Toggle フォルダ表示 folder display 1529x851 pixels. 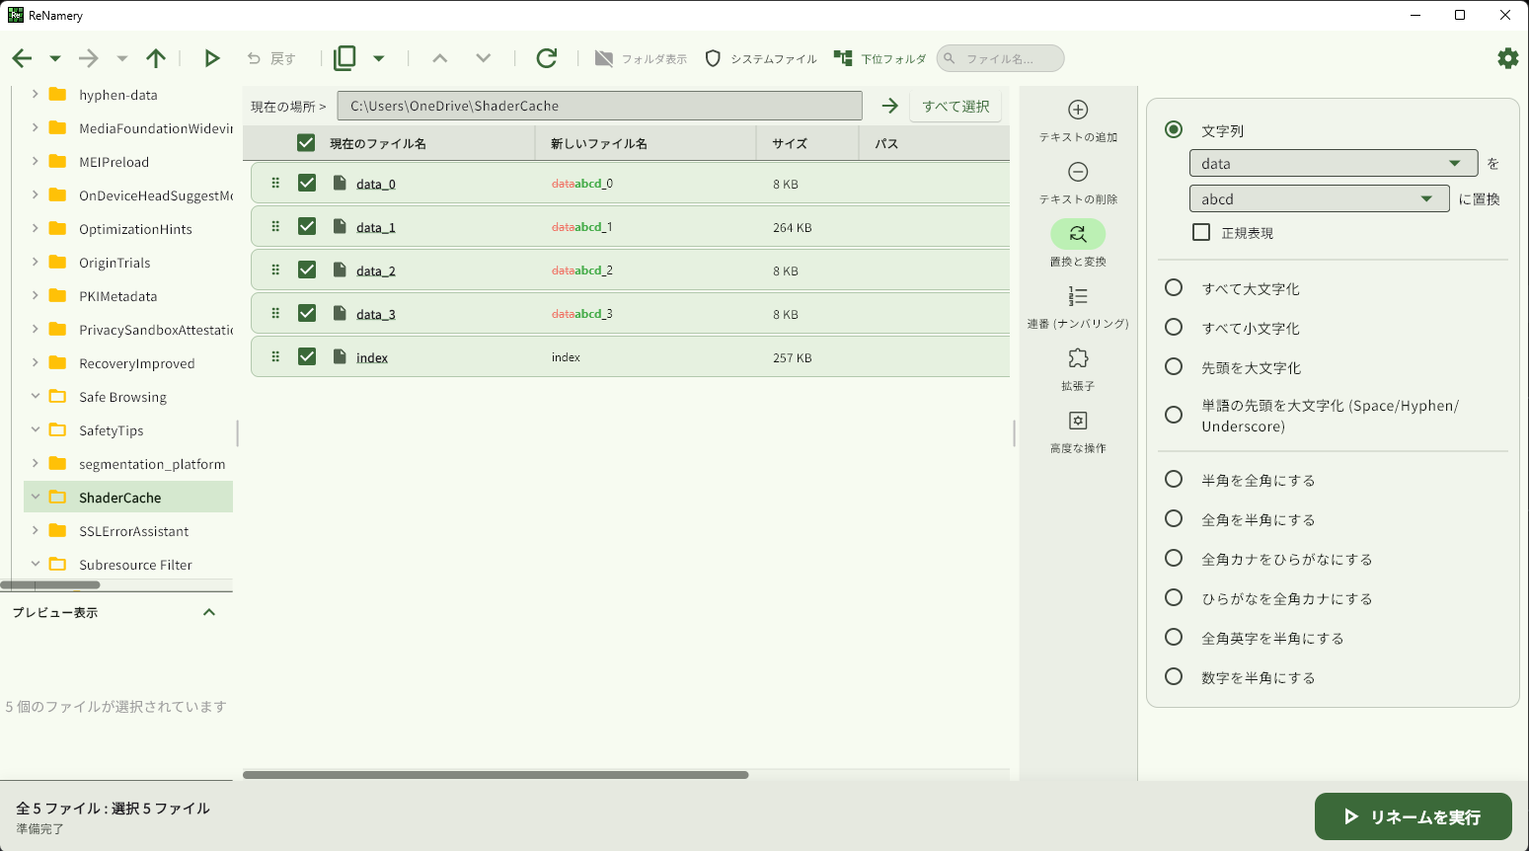tap(641, 59)
